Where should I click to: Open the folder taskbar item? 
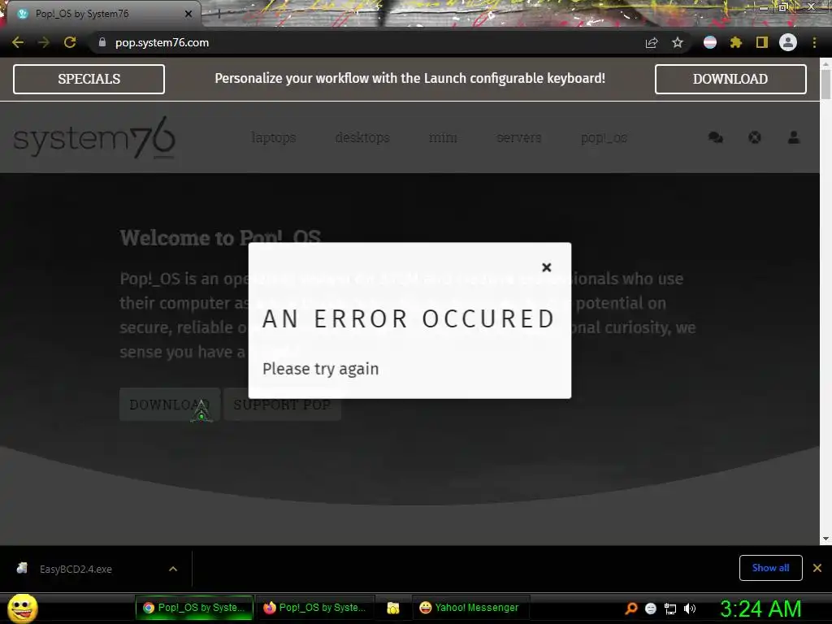pyautogui.click(x=393, y=608)
